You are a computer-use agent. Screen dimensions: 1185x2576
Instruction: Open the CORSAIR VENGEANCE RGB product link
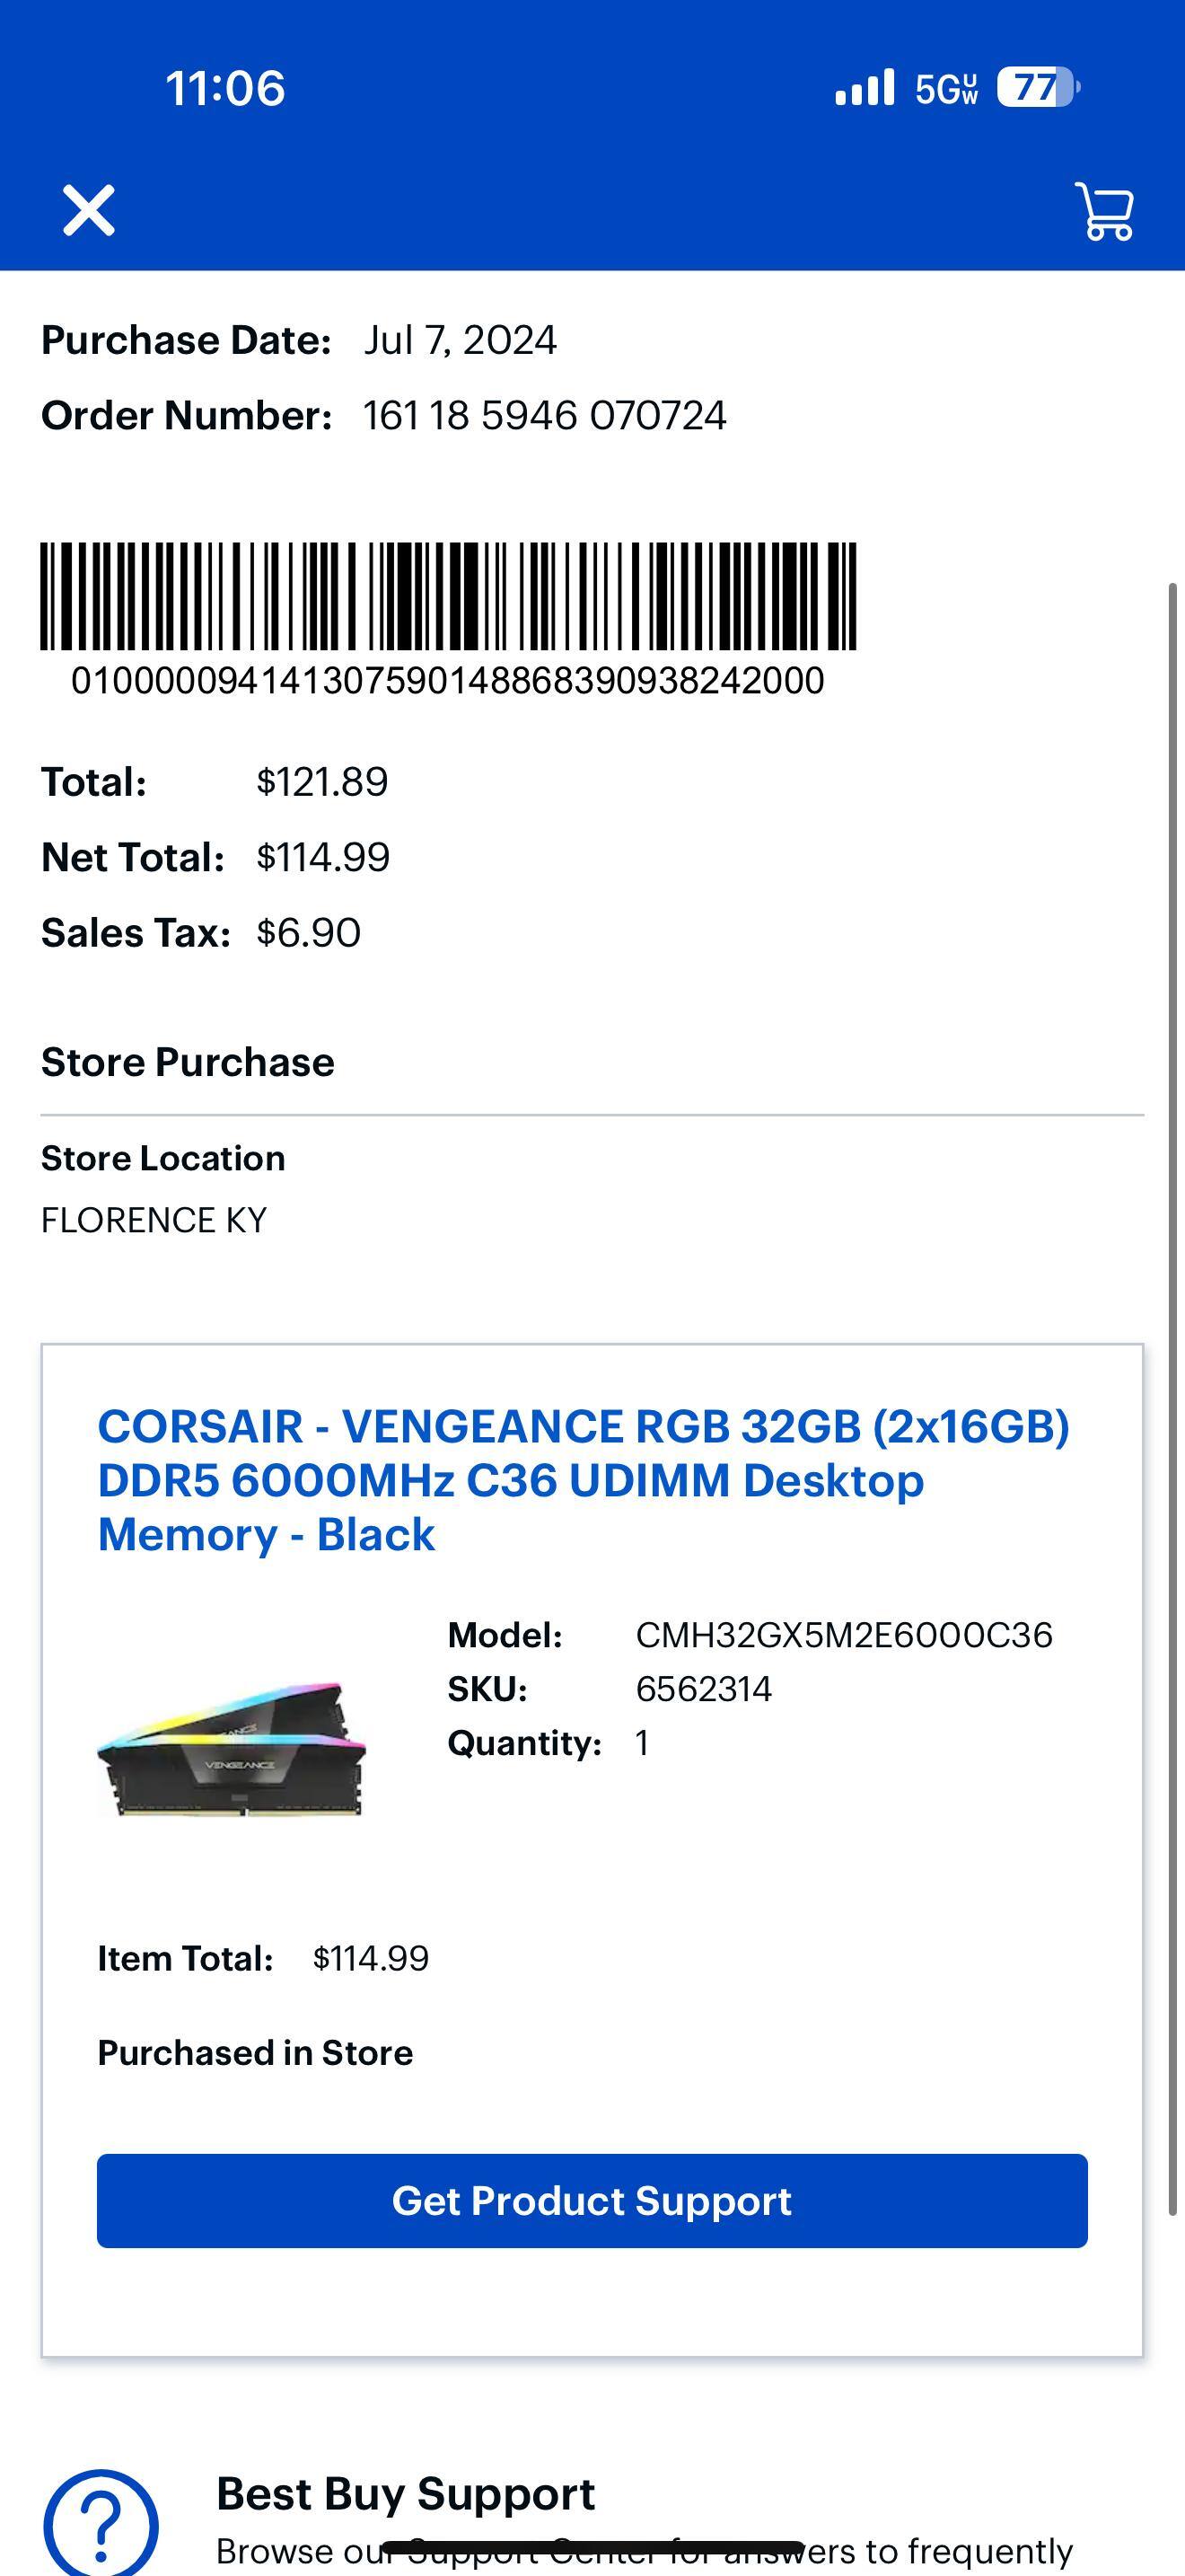coord(583,1480)
